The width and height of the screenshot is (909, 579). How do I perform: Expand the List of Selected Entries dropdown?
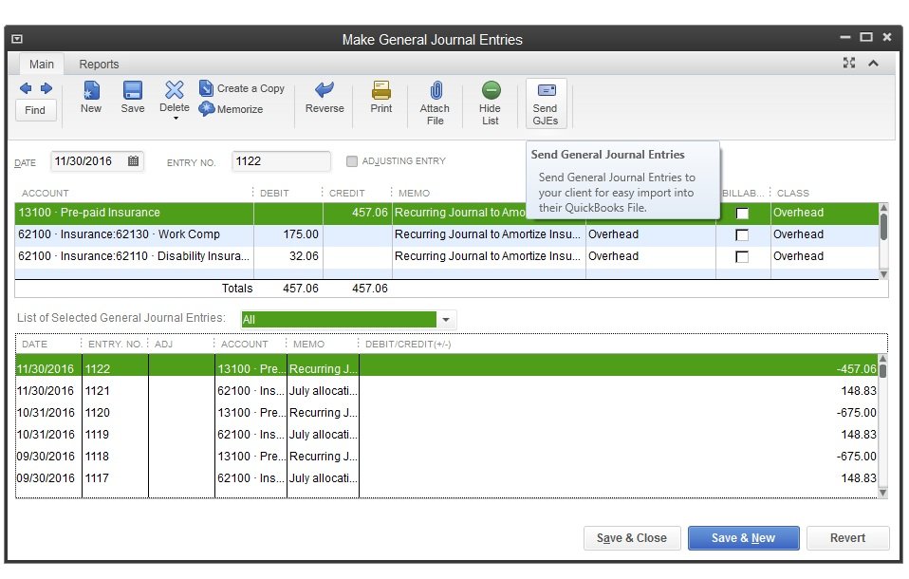click(x=447, y=320)
